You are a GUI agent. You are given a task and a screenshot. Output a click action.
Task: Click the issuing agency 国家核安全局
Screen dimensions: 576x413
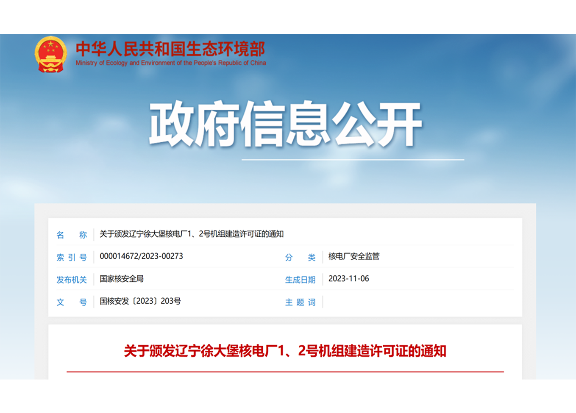122,279
